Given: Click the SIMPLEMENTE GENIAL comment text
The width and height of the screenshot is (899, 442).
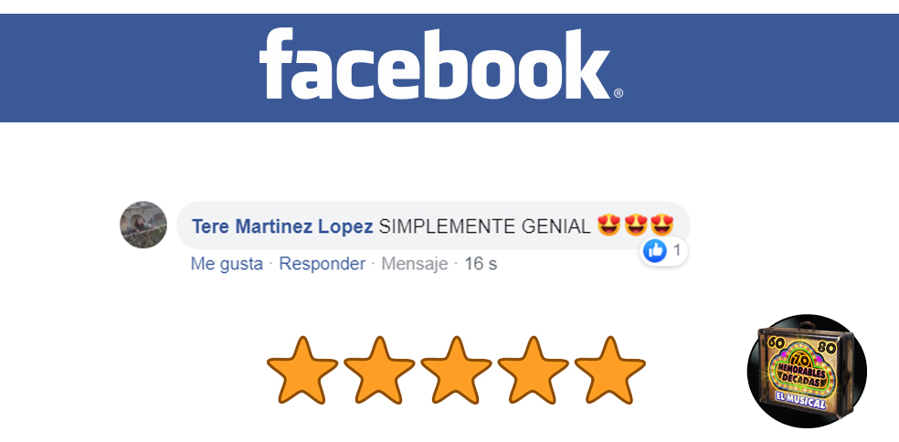Looking at the screenshot, I should coord(484,226).
